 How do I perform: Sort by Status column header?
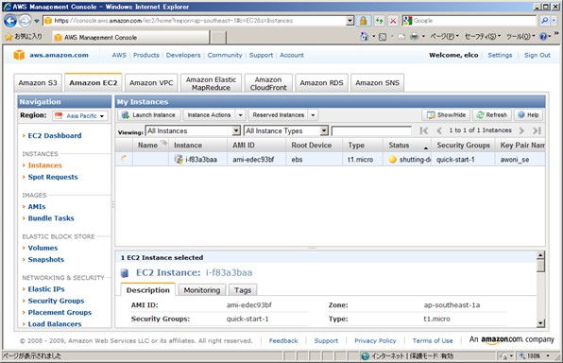(x=407, y=146)
